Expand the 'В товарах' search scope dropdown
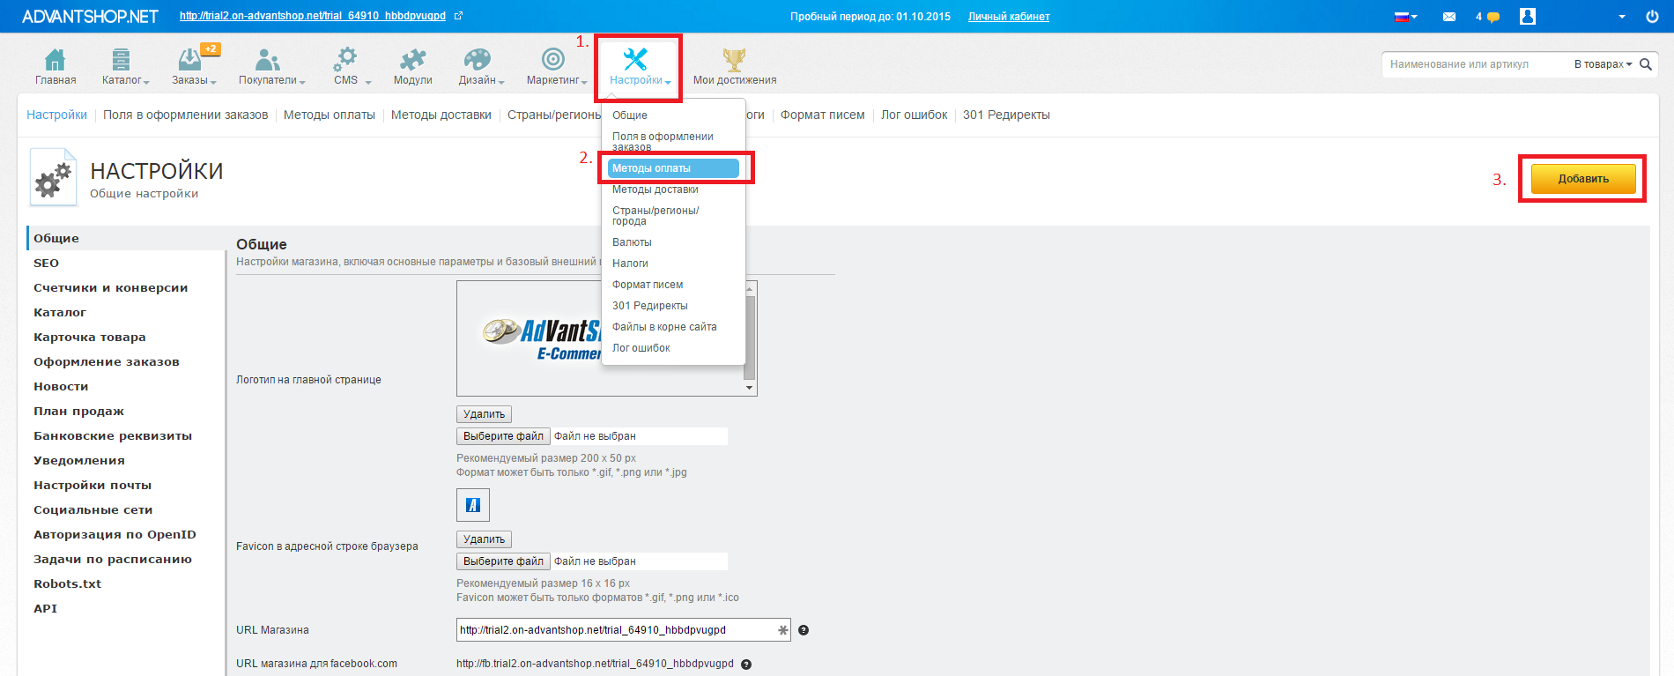 (1603, 64)
